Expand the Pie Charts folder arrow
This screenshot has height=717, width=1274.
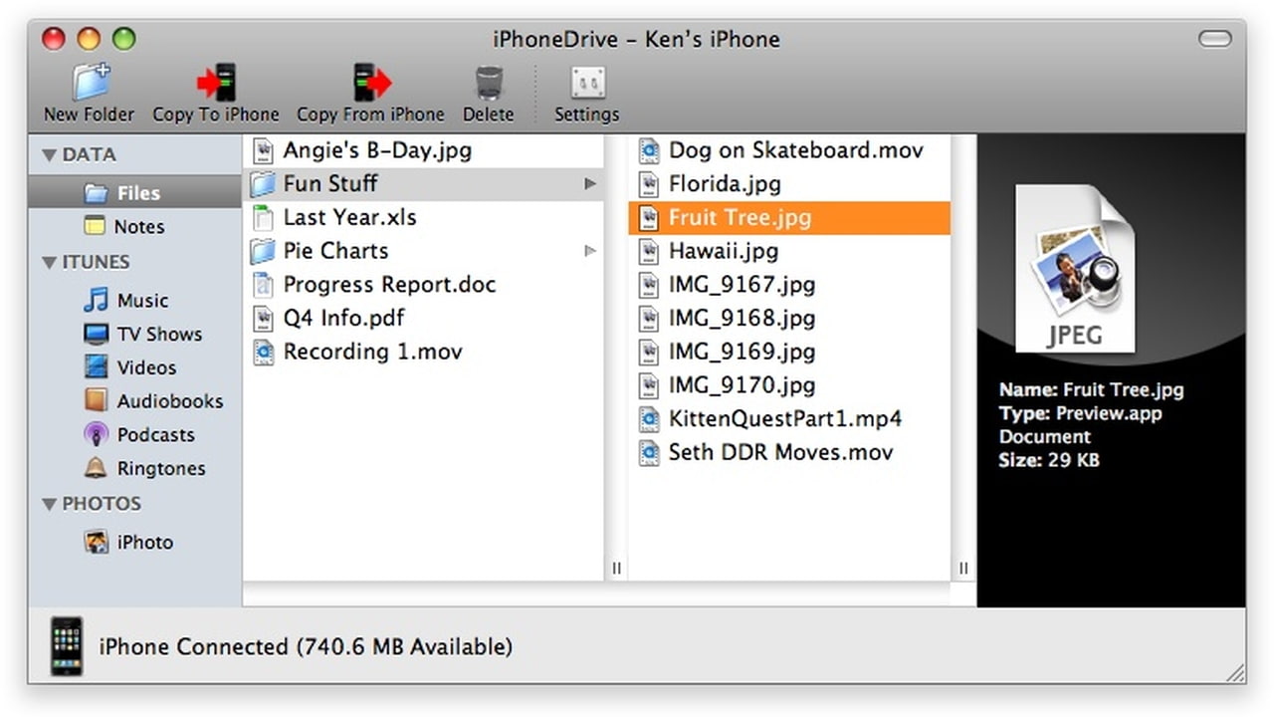[590, 251]
